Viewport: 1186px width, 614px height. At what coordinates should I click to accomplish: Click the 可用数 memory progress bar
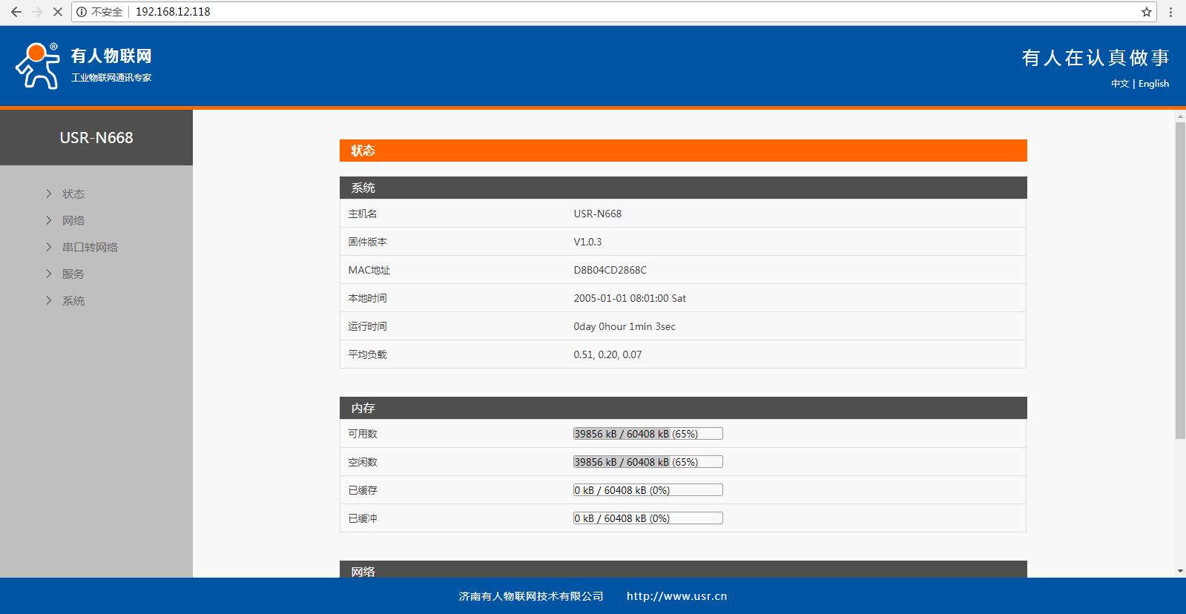pyautogui.click(x=648, y=434)
